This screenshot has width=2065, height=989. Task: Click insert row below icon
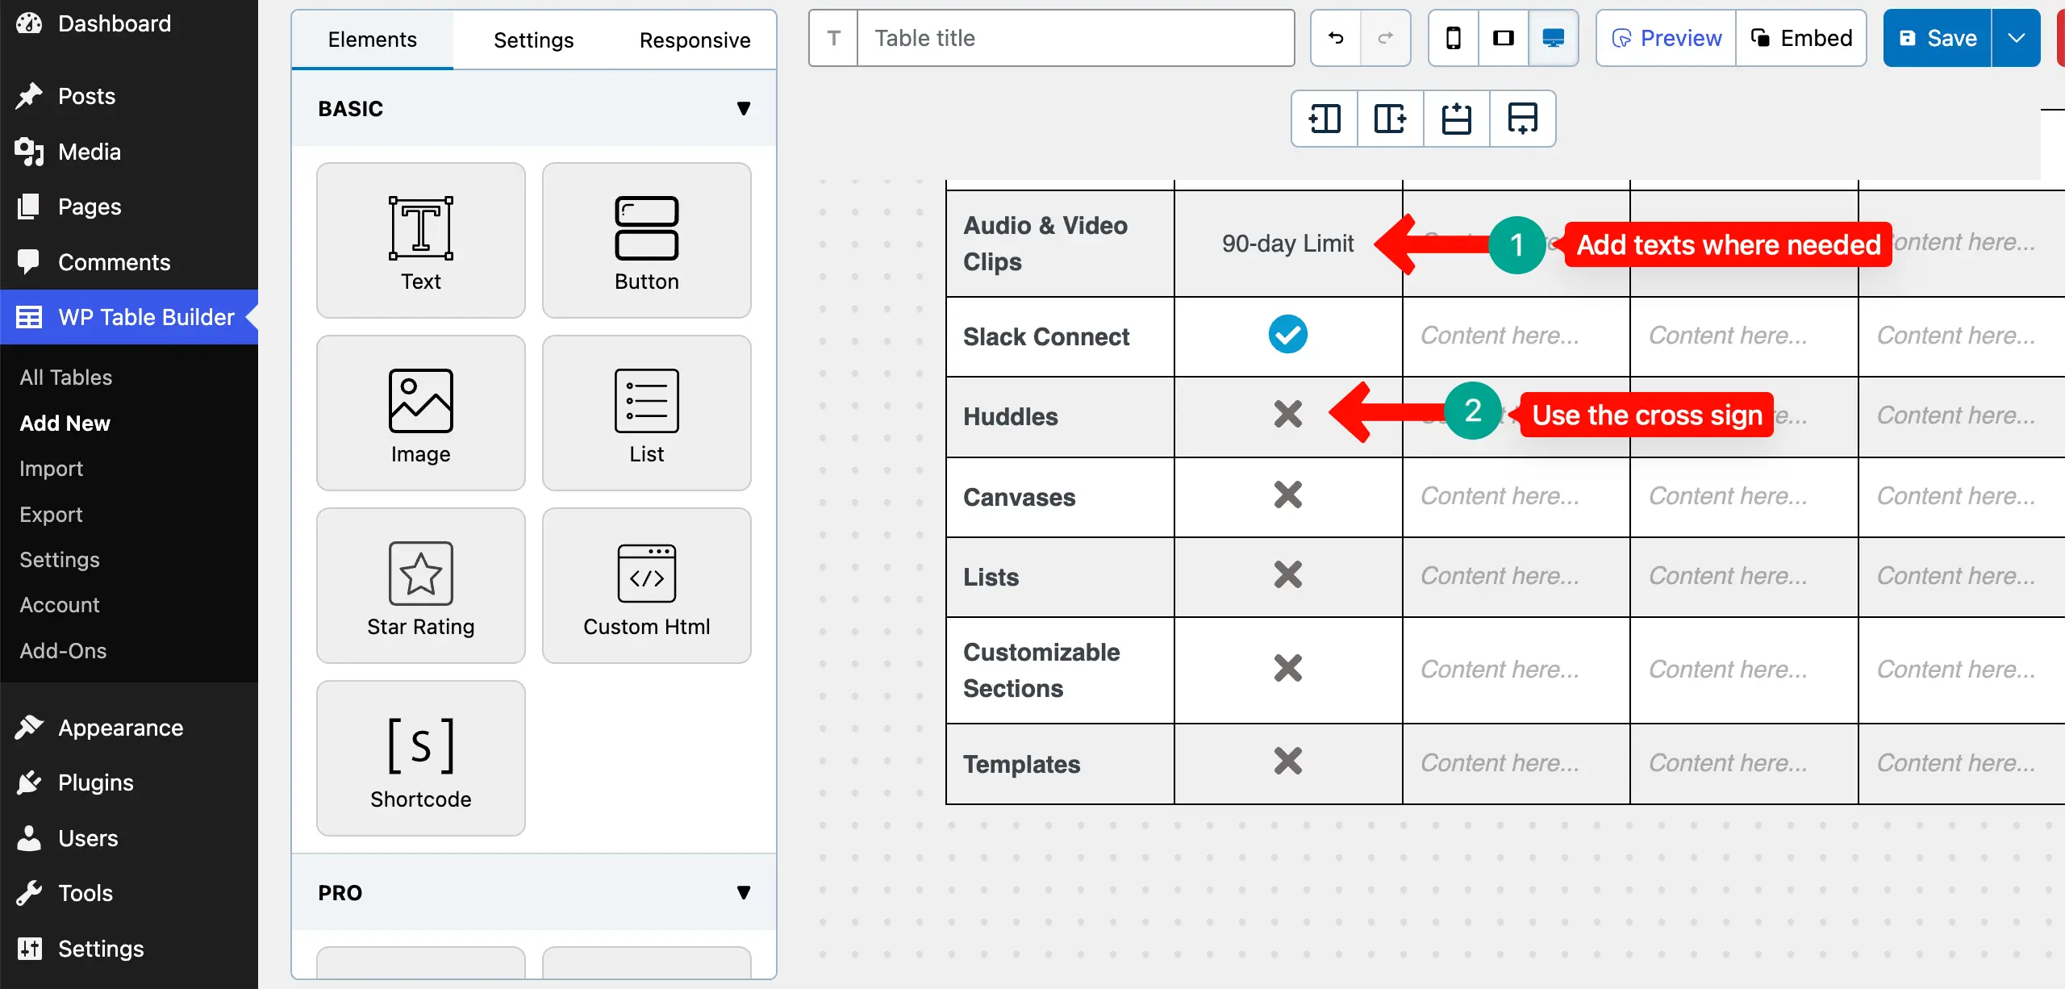click(x=1522, y=119)
